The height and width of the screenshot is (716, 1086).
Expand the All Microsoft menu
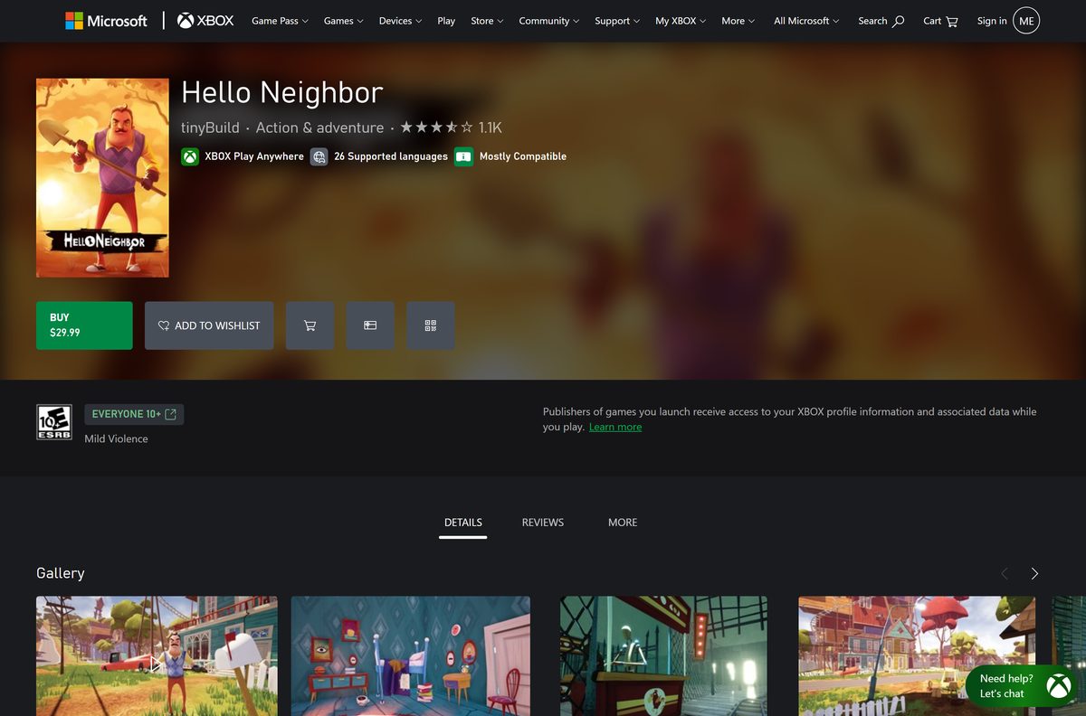[x=806, y=21]
